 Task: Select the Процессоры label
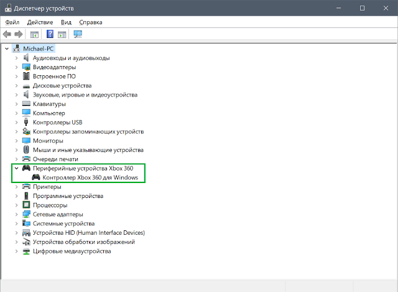click(50, 205)
